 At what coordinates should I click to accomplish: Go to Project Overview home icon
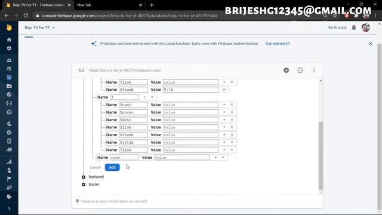(9, 40)
